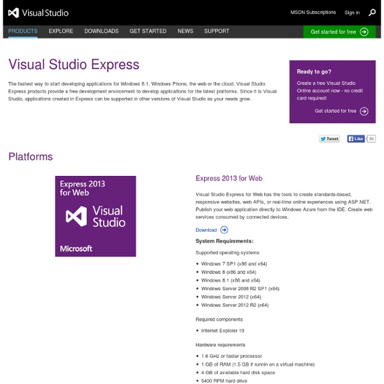Click the Platforms section heading
The width and height of the screenshot is (384, 384).
(31, 157)
